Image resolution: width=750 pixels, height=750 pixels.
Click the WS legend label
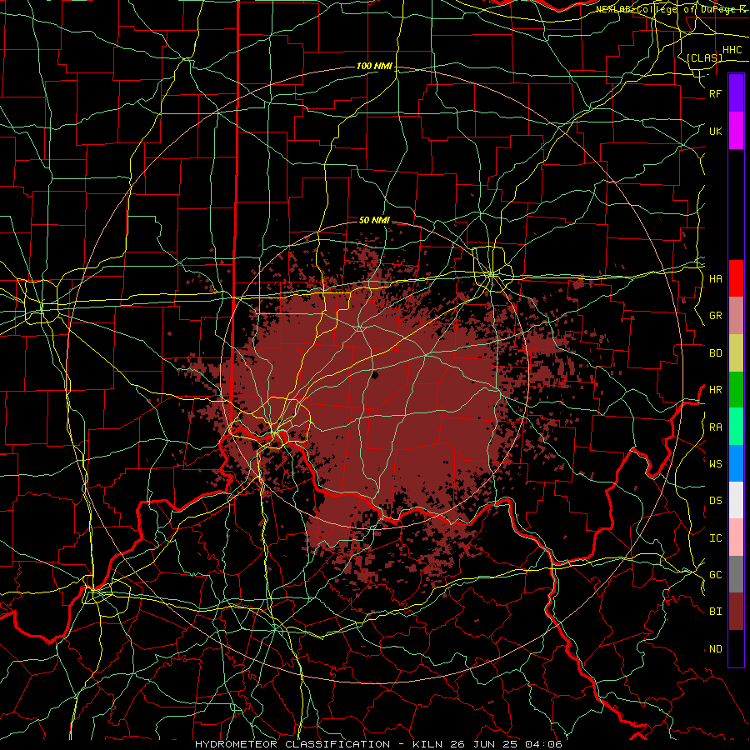pyautogui.click(x=716, y=464)
